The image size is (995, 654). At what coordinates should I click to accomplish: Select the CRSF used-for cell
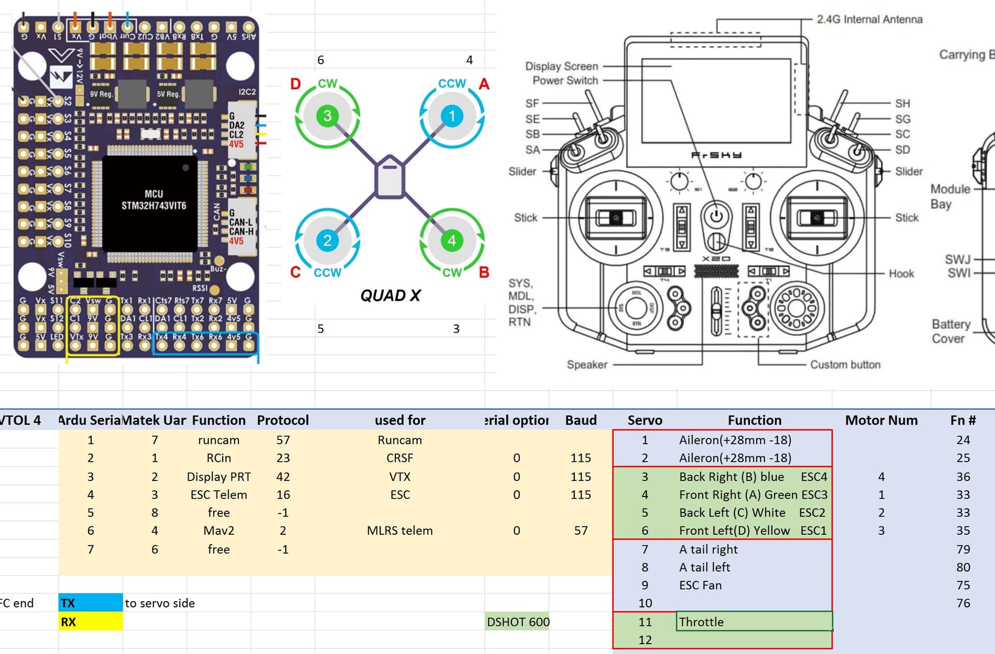pyautogui.click(x=400, y=458)
